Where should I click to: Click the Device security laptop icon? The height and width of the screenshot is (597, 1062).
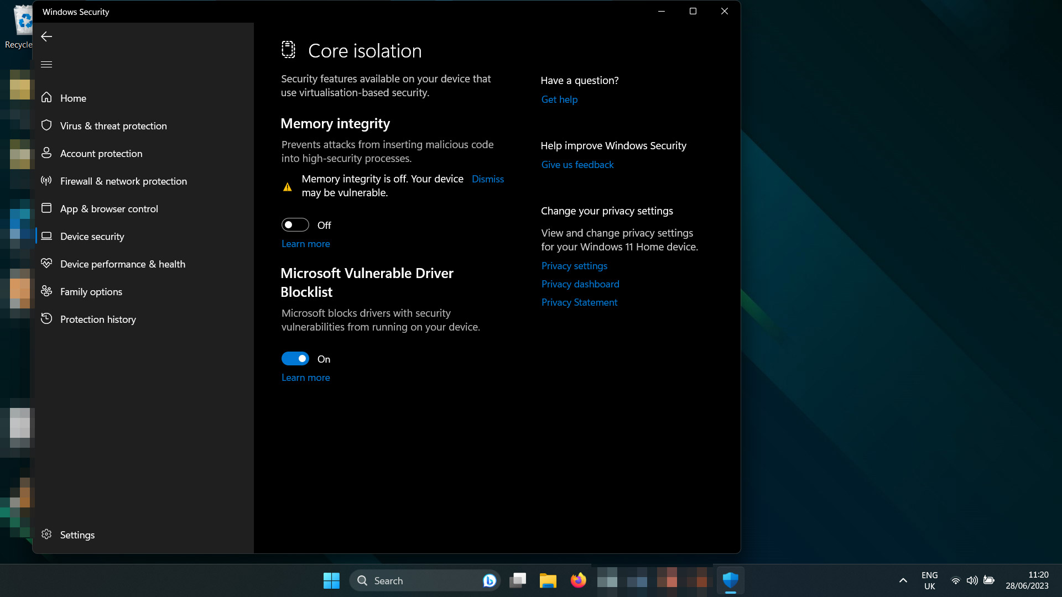click(x=46, y=235)
